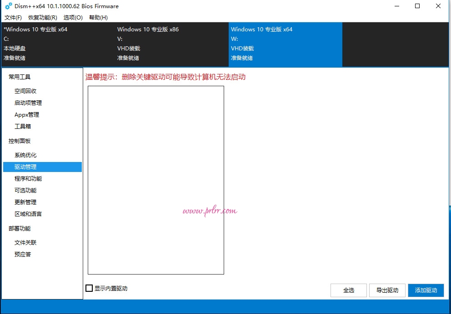Open 程序和功能 programs and features

29,178
